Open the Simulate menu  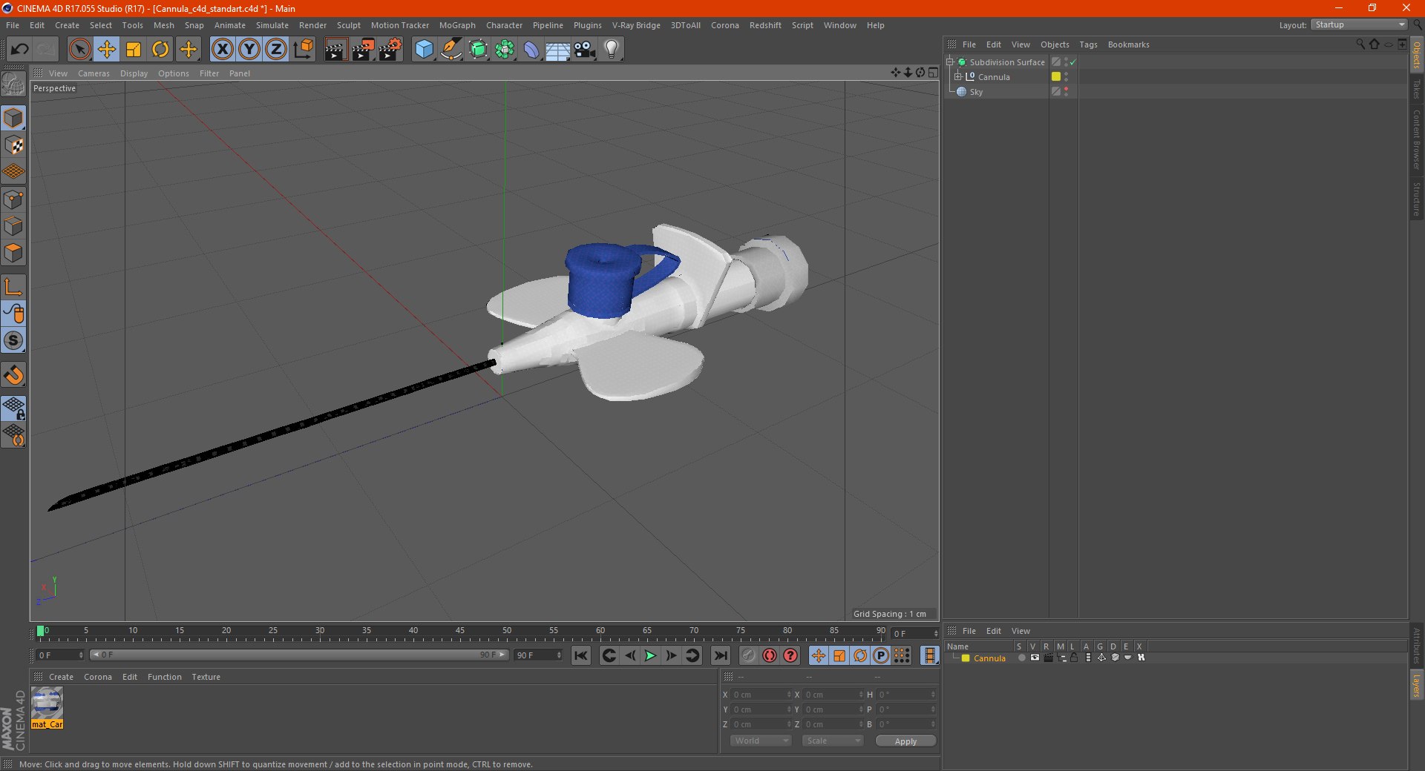(x=272, y=25)
